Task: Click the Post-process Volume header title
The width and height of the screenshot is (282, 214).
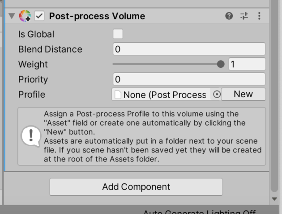Action: (97, 16)
